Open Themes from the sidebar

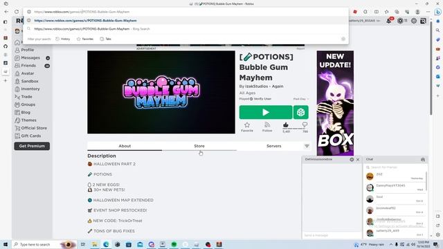[26, 120]
